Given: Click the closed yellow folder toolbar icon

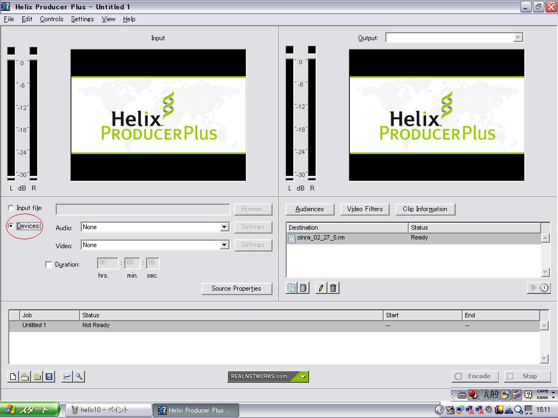Looking at the screenshot, I should [x=37, y=377].
